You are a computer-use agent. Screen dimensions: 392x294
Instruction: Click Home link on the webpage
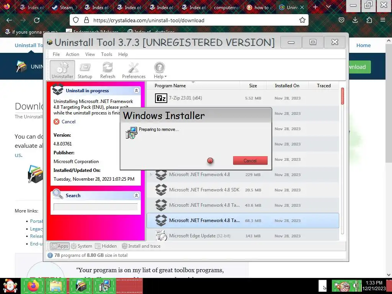coord(363,45)
